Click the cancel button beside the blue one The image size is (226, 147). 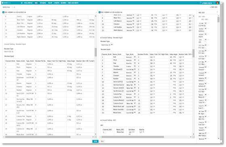point(102,141)
